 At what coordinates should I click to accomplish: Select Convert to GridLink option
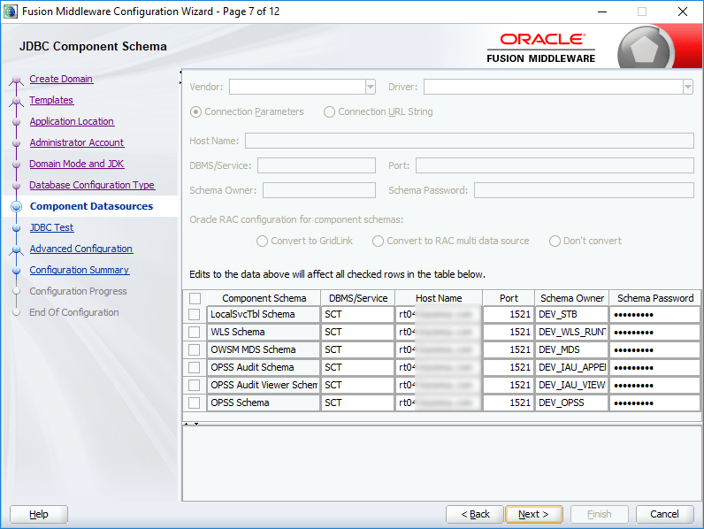262,241
